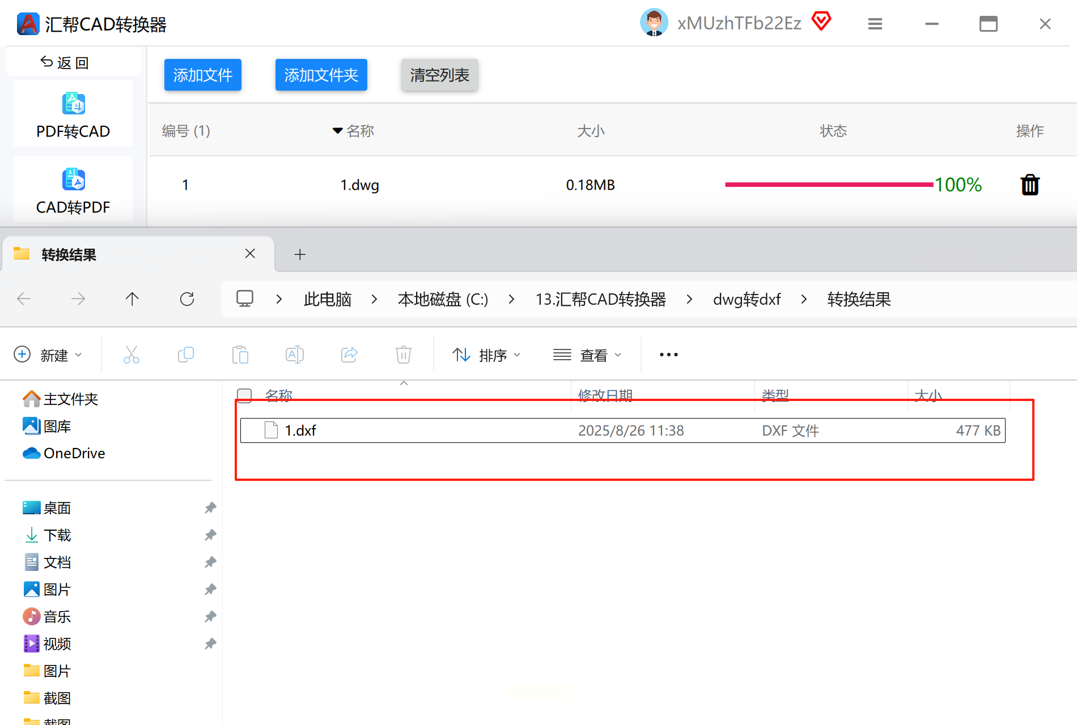Click the red VIP diamond icon

821,22
